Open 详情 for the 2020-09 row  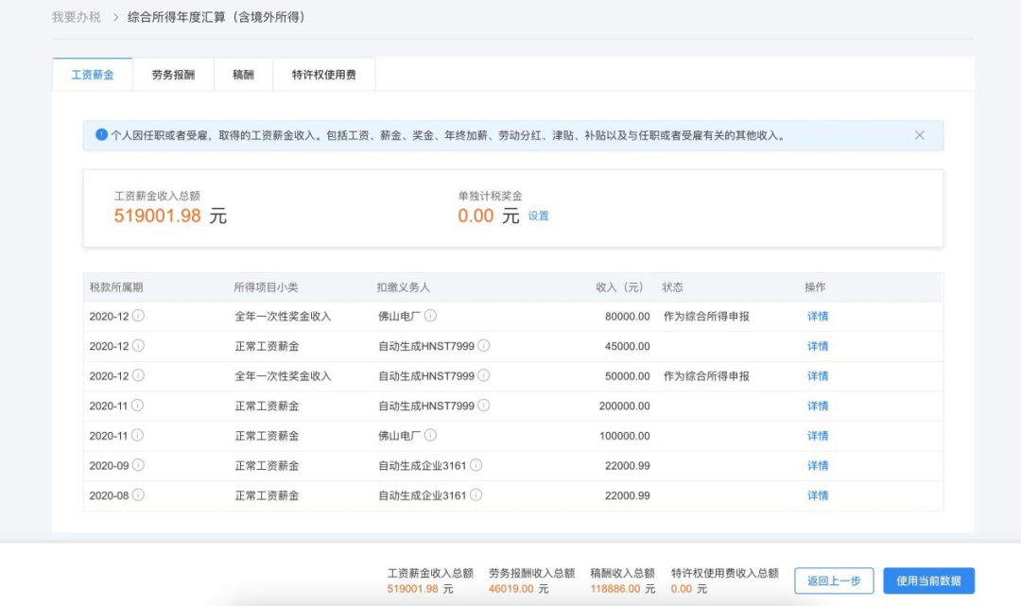[x=818, y=466]
